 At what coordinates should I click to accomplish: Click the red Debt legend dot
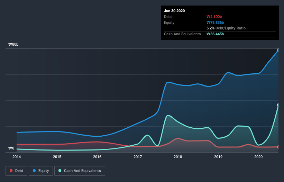(x=11, y=171)
